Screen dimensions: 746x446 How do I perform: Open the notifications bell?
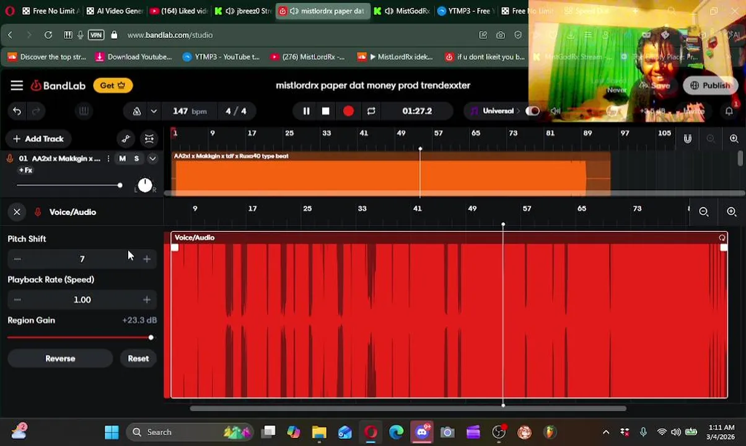pyautogui.click(x=729, y=111)
